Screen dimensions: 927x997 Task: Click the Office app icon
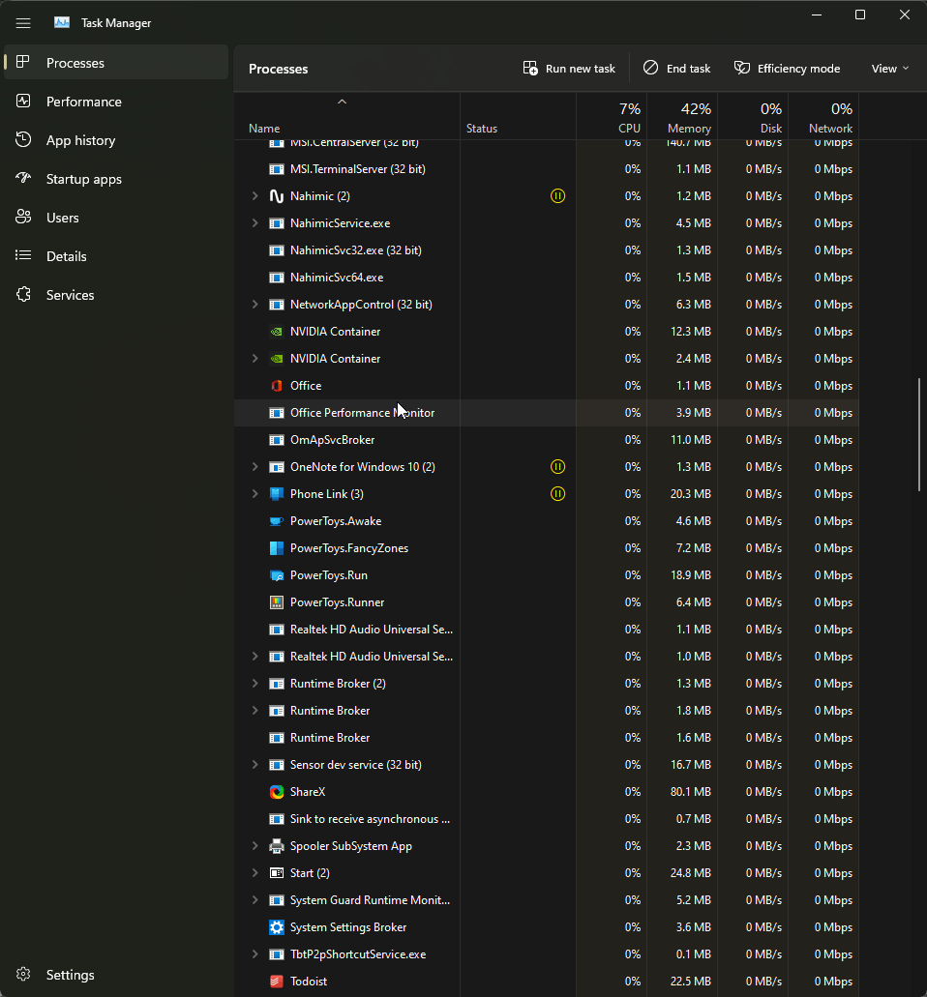click(276, 385)
